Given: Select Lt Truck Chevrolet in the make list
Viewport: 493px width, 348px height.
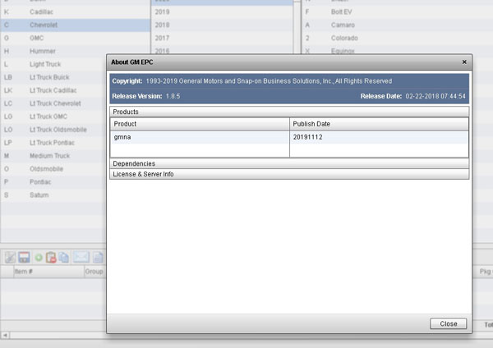Looking at the screenshot, I should click(53, 103).
